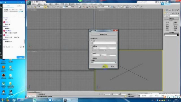Switch to Modify command panel tab
The width and height of the screenshot is (181, 102).
pos(167,10)
